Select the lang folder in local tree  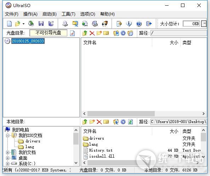(30, 147)
